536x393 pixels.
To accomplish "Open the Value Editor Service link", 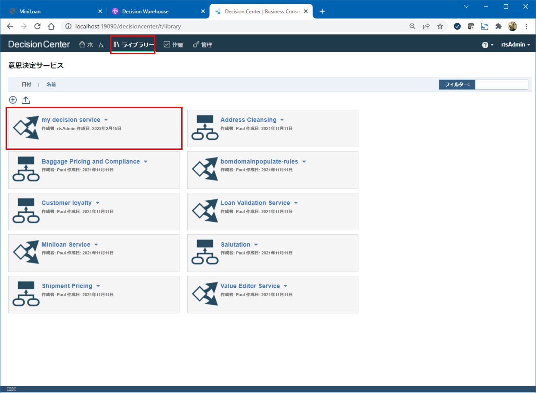I will [x=250, y=286].
